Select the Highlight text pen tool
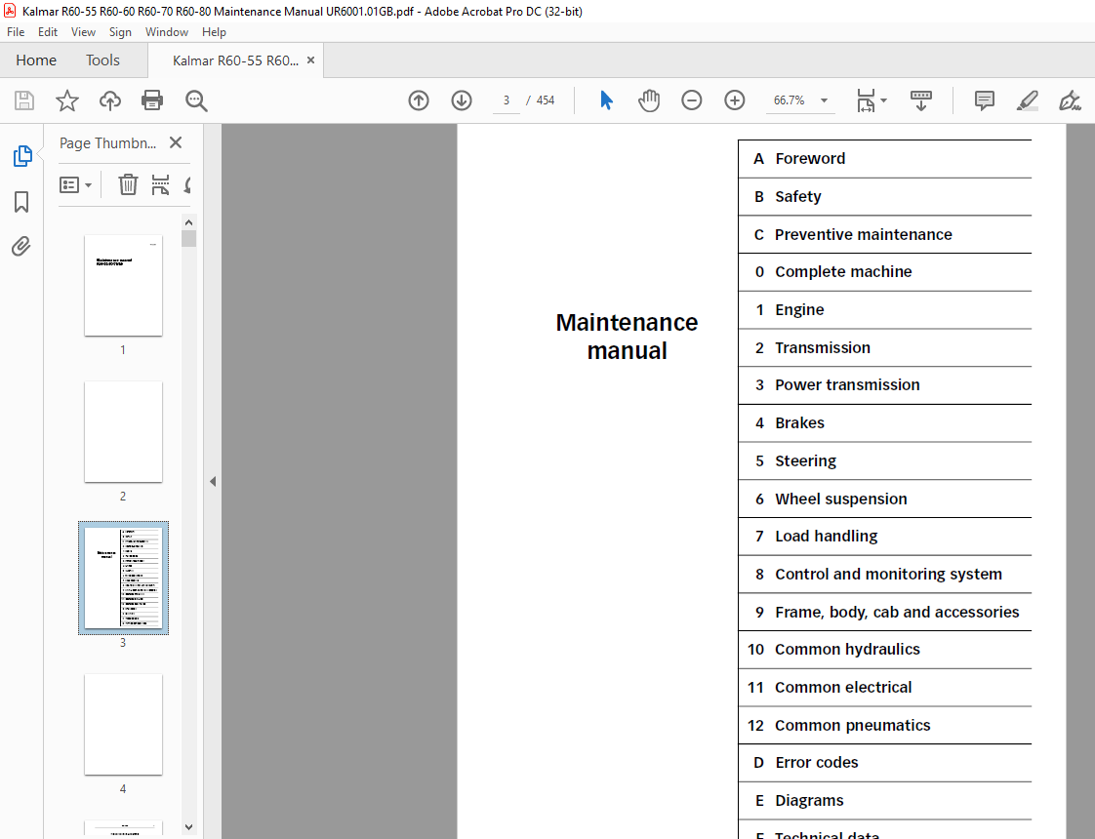 point(1028,100)
